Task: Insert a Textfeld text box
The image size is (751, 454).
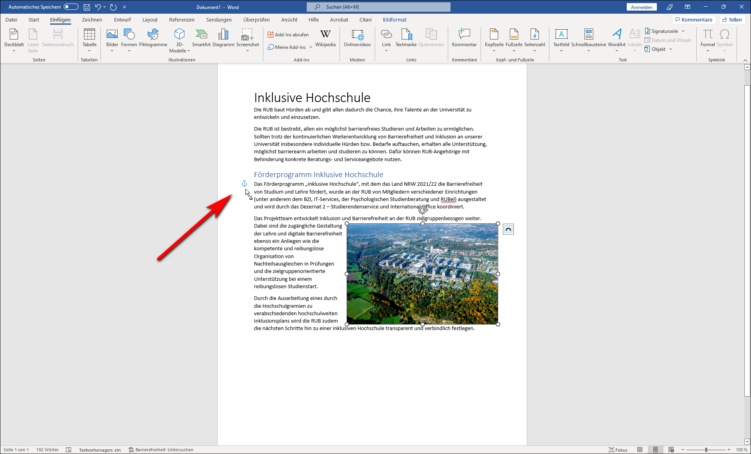Action: 561,40
